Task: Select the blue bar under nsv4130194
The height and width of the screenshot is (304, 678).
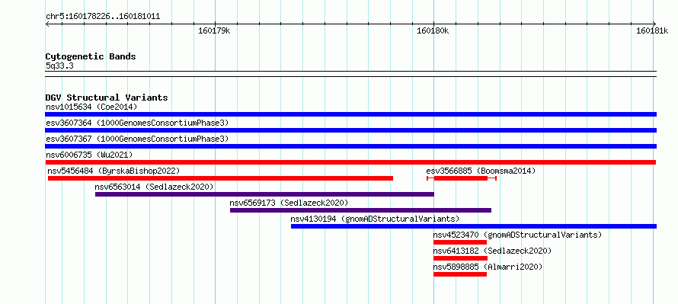Action: [474, 226]
